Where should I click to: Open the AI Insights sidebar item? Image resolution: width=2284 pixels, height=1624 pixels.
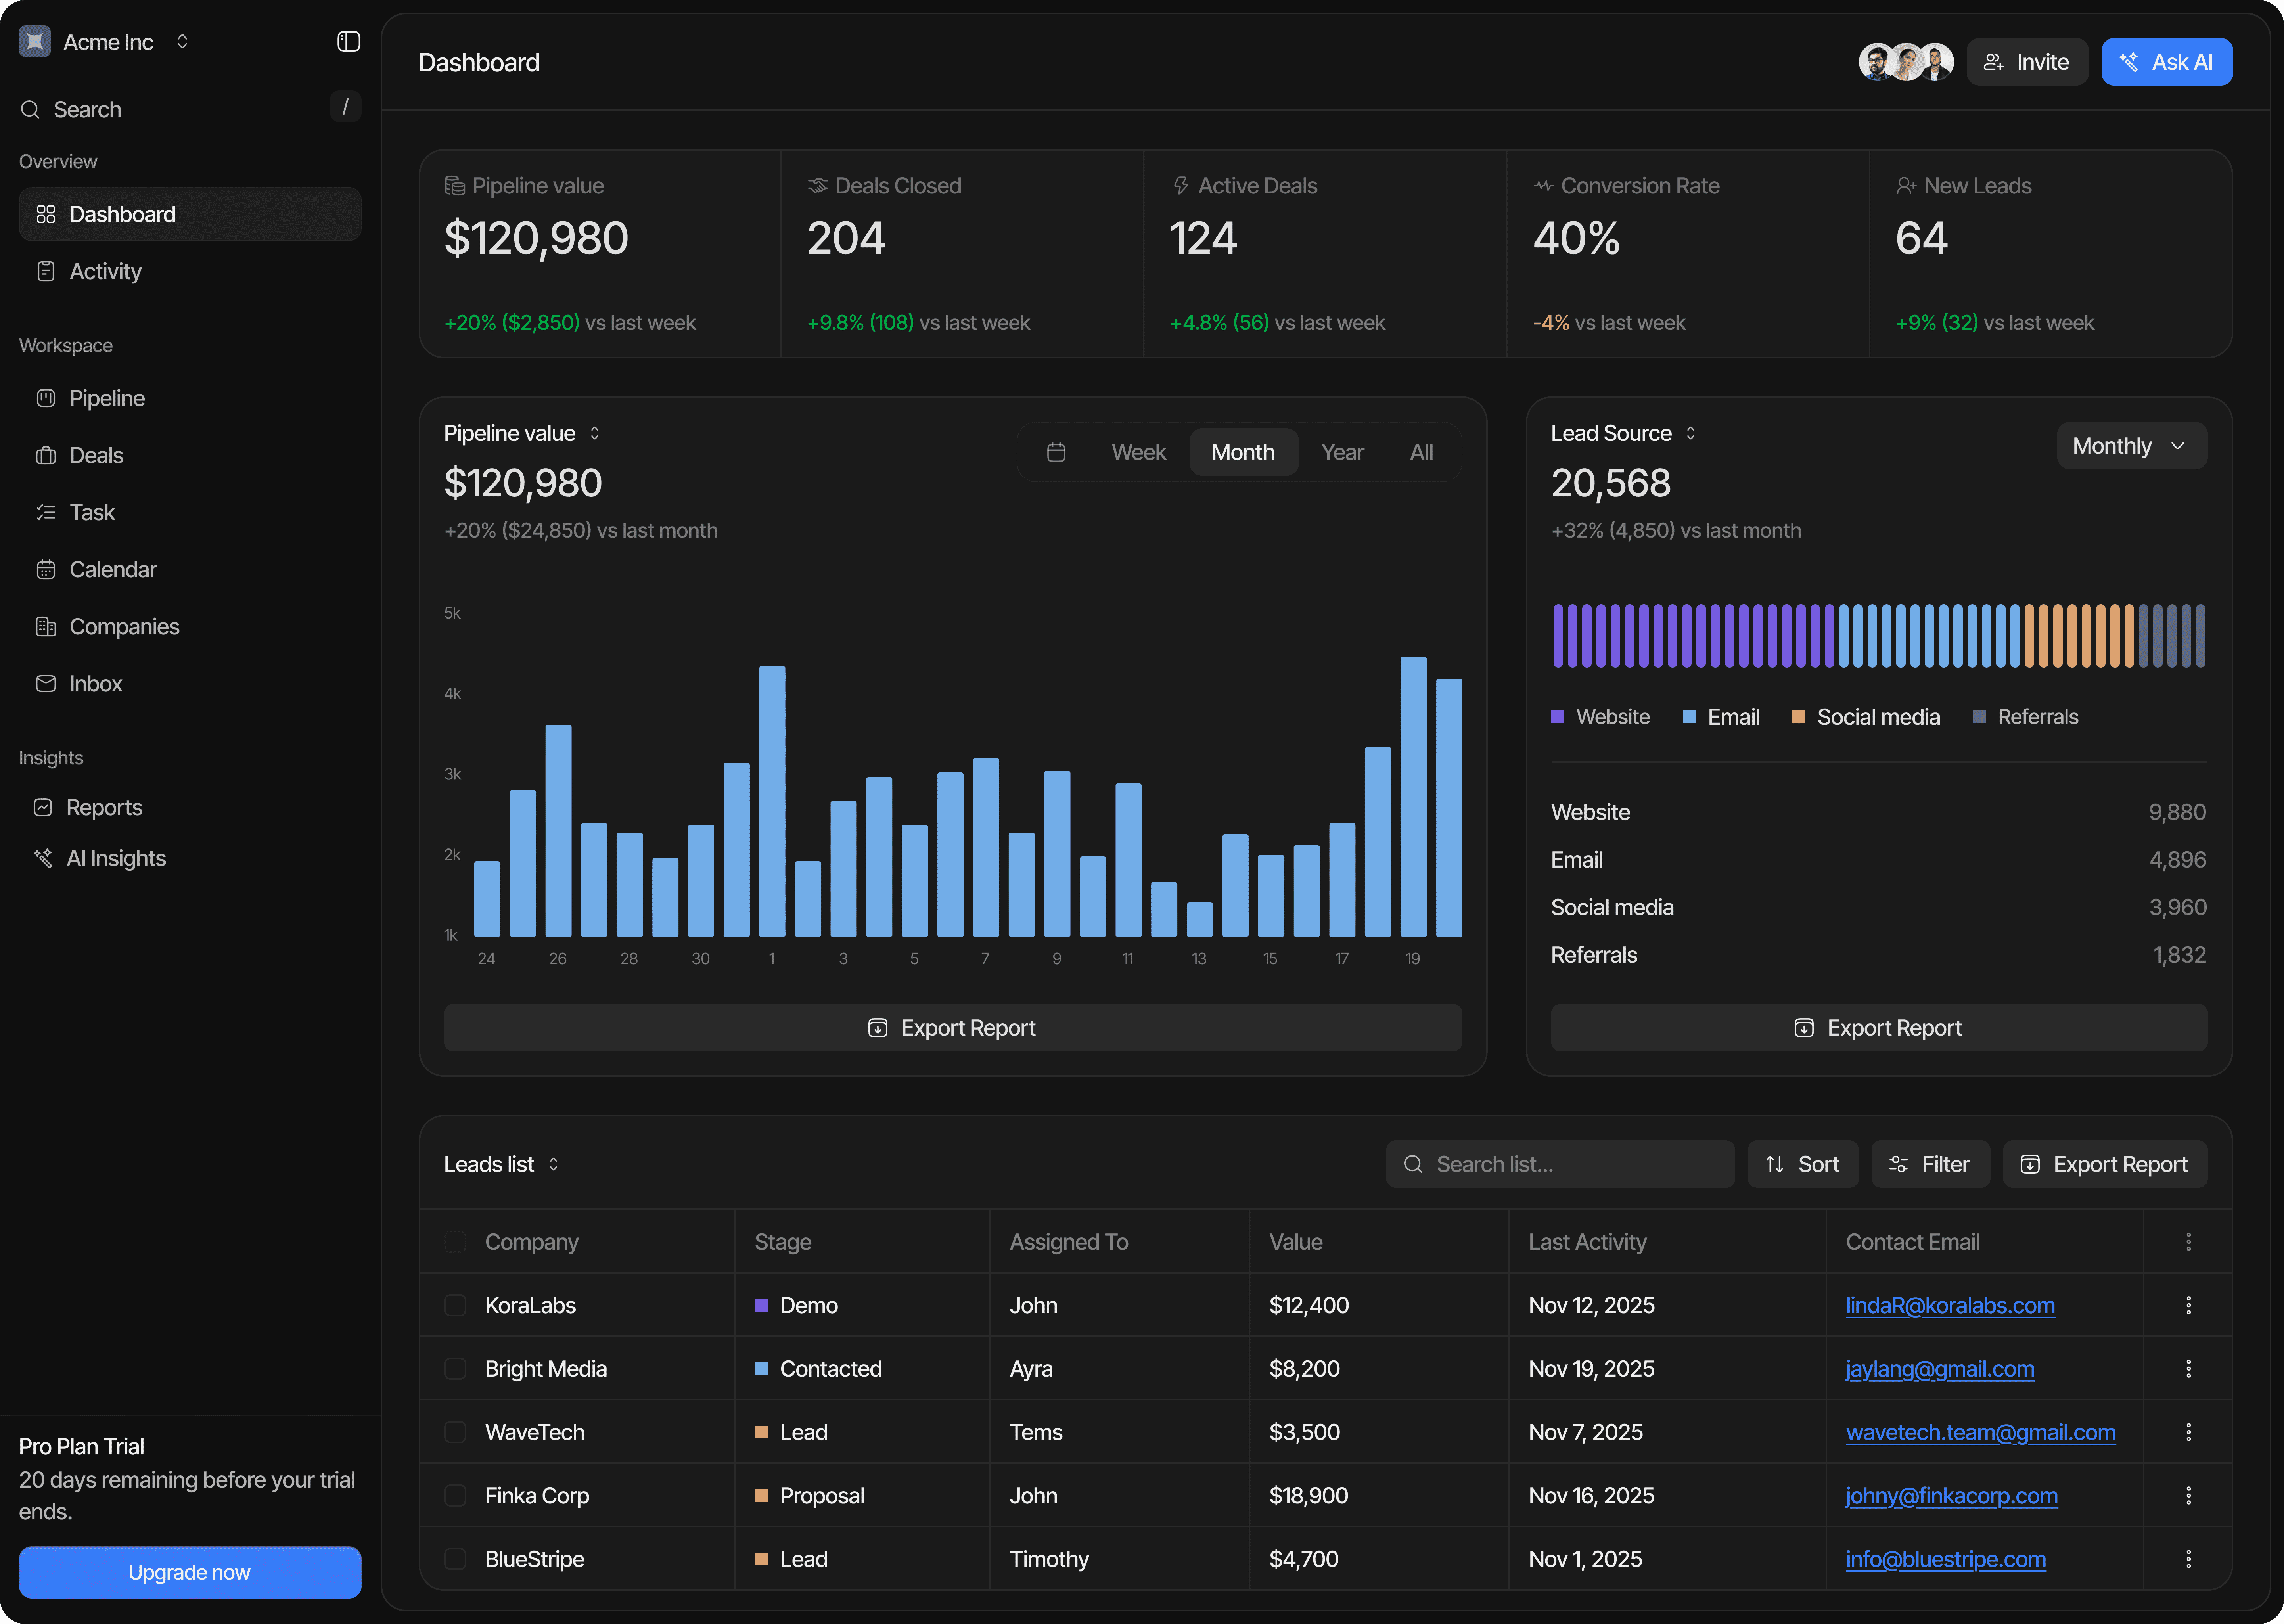coord(115,858)
